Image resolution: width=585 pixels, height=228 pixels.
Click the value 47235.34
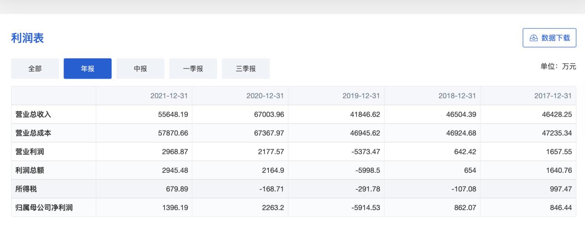click(557, 133)
